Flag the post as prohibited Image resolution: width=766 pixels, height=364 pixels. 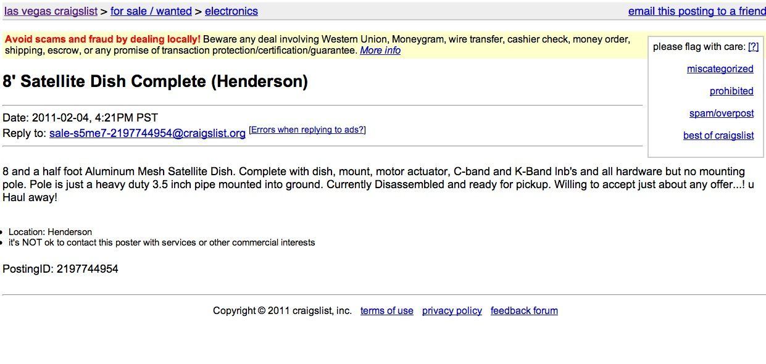[731, 91]
